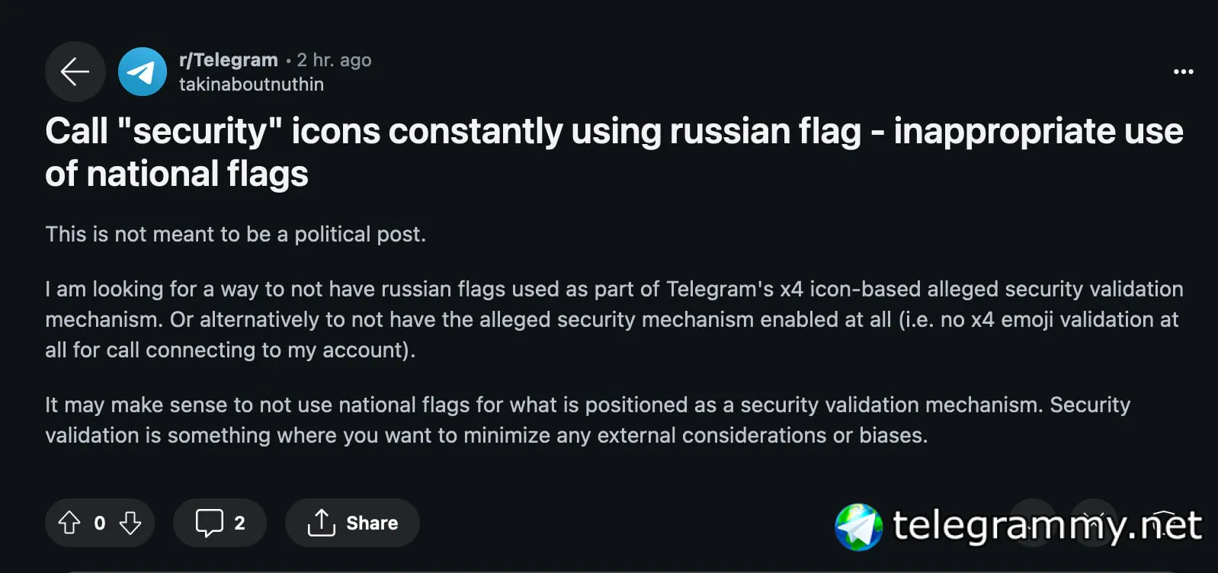Open the r/Telegram community link

tap(228, 59)
